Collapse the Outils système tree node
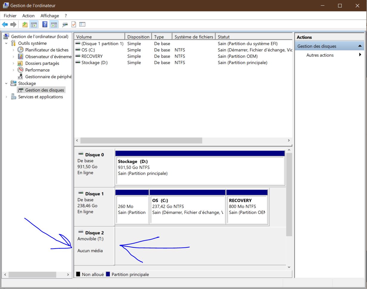The width and height of the screenshot is (367, 289). click(6, 43)
